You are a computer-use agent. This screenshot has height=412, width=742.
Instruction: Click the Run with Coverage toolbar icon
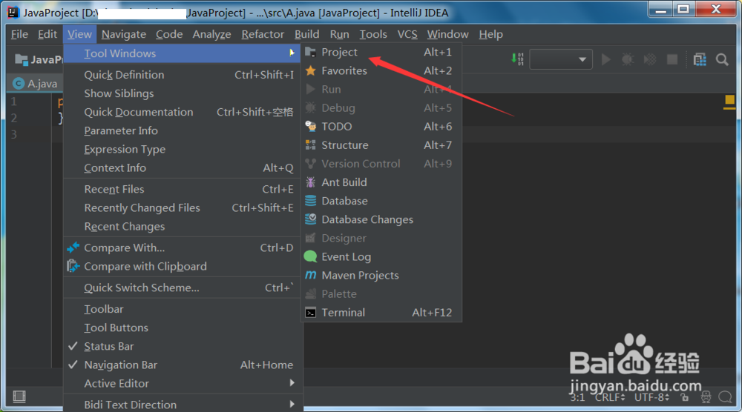650,59
